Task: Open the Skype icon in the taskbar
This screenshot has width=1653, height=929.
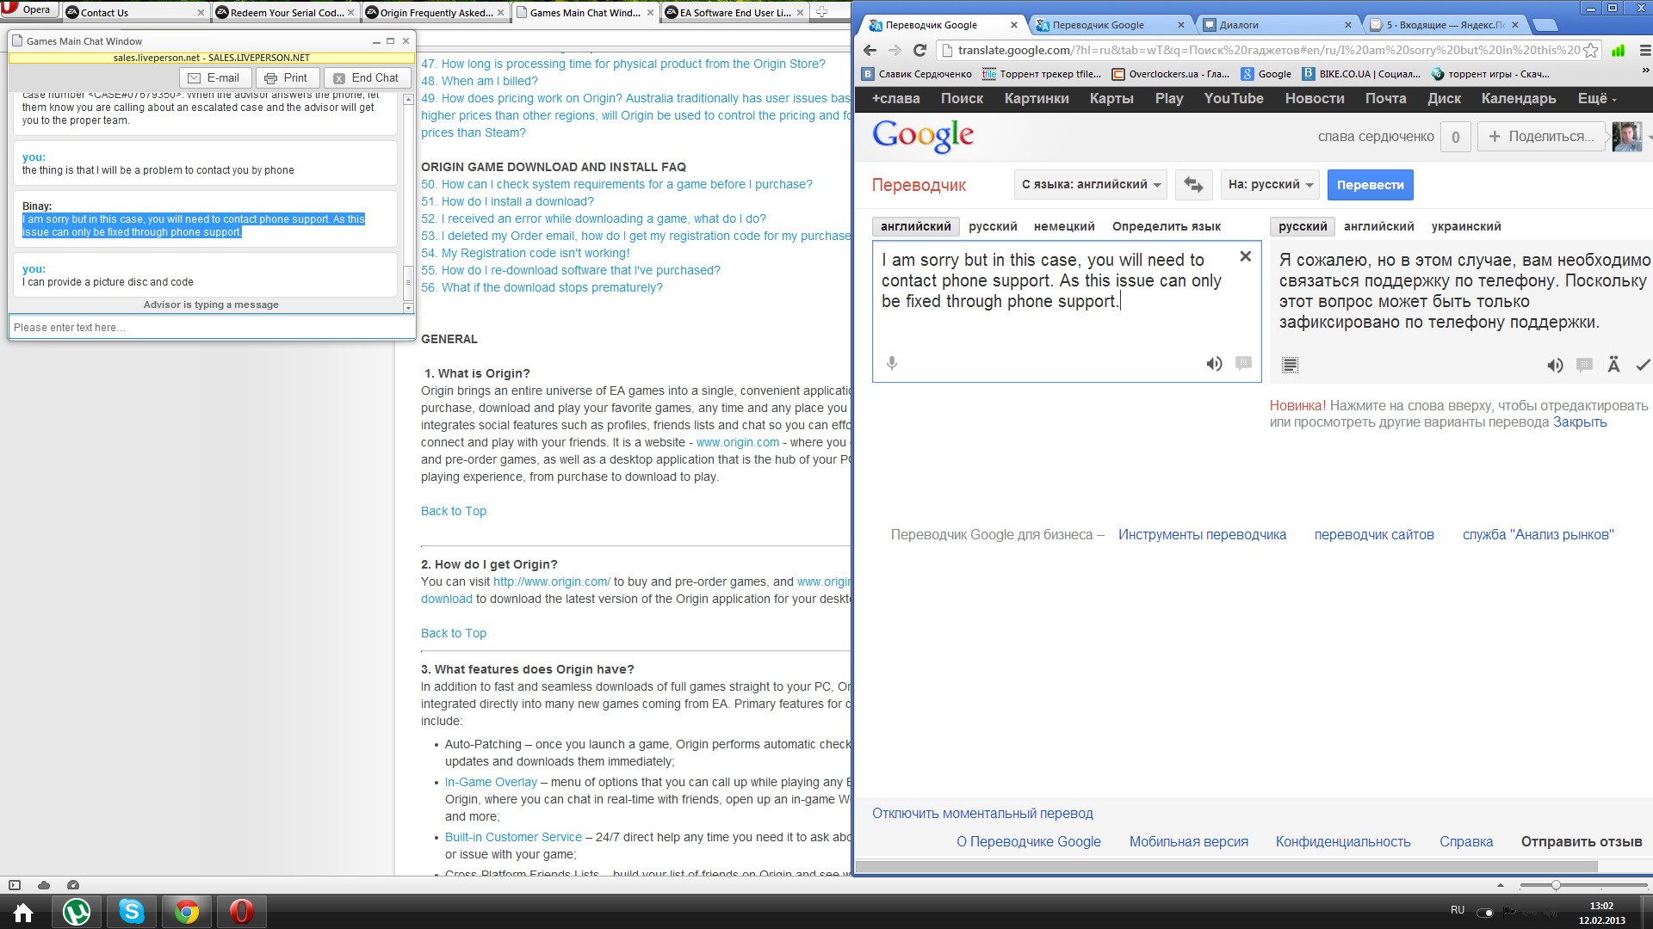Action: click(132, 911)
